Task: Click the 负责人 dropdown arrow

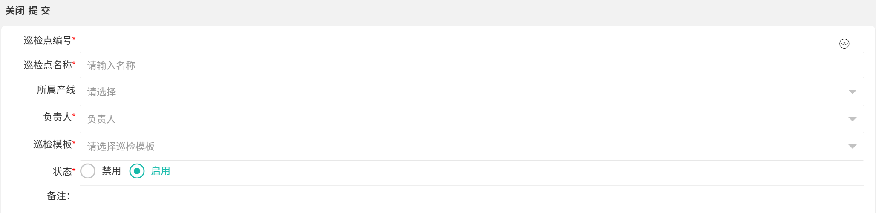Action: (x=852, y=119)
